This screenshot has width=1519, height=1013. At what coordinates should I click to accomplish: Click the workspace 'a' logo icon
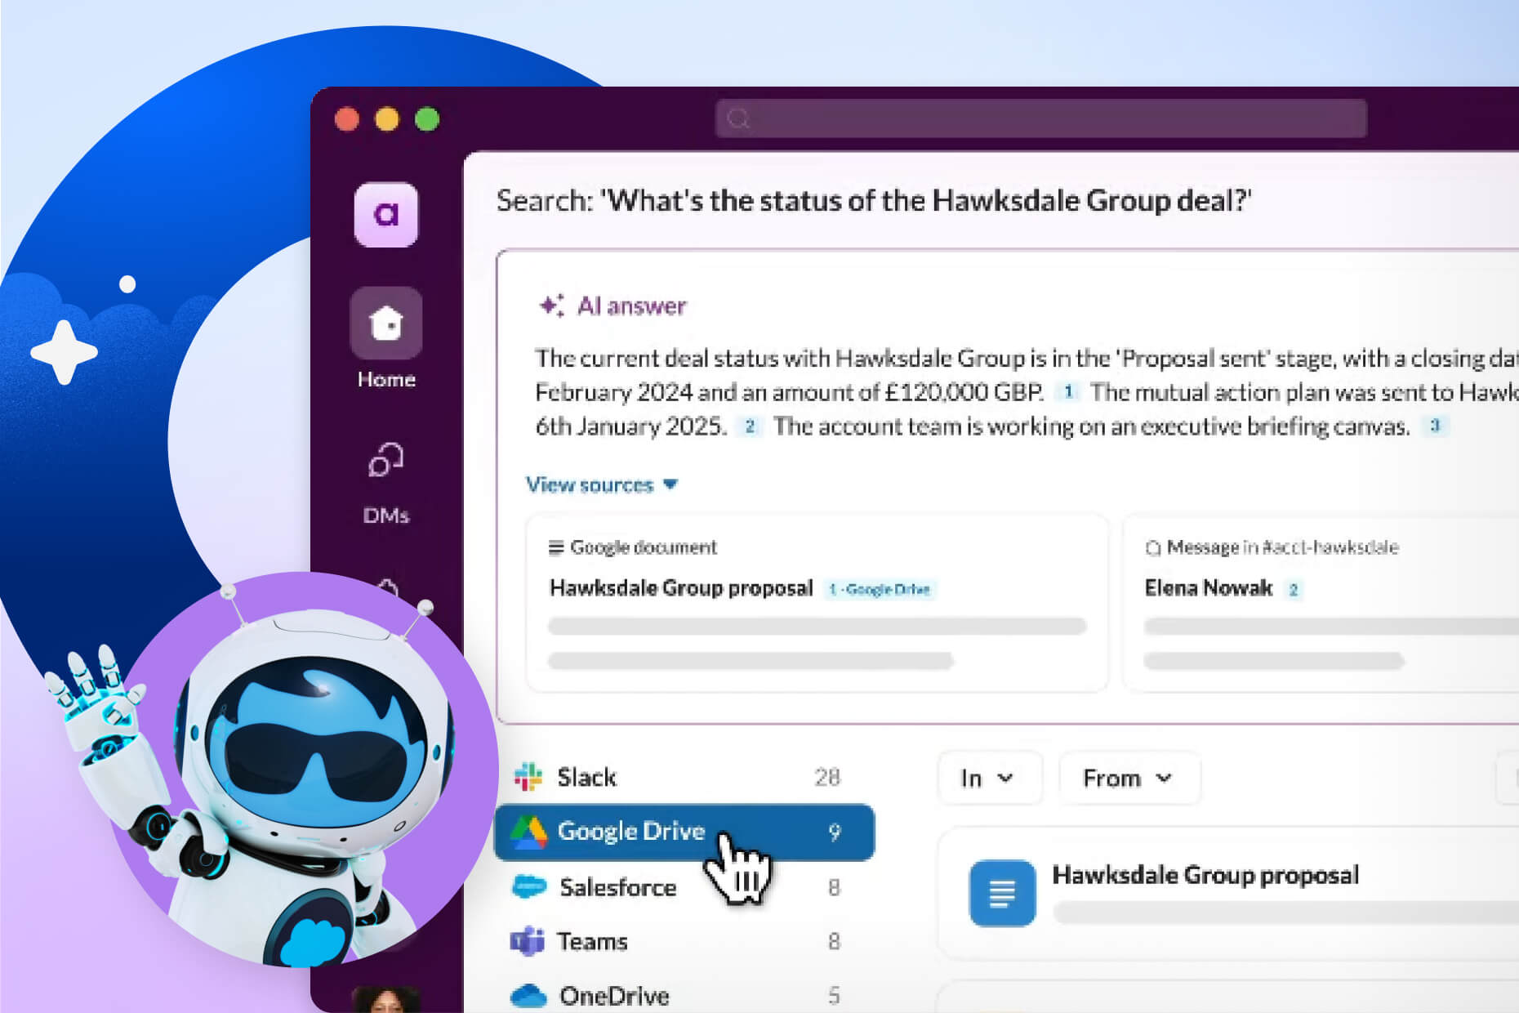[x=385, y=215]
